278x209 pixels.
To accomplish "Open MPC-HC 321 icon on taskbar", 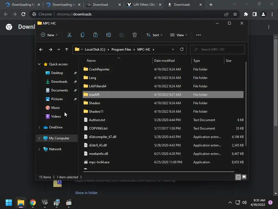I will point(69,202).
